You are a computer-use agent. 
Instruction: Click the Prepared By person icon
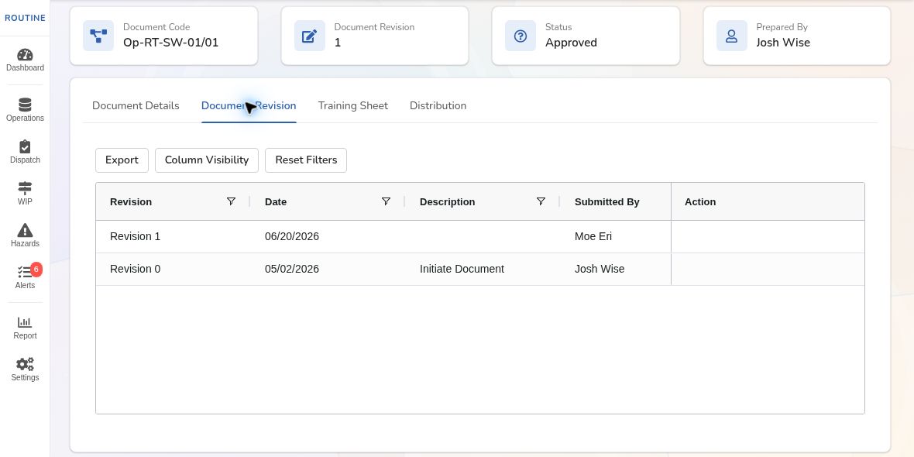731,36
